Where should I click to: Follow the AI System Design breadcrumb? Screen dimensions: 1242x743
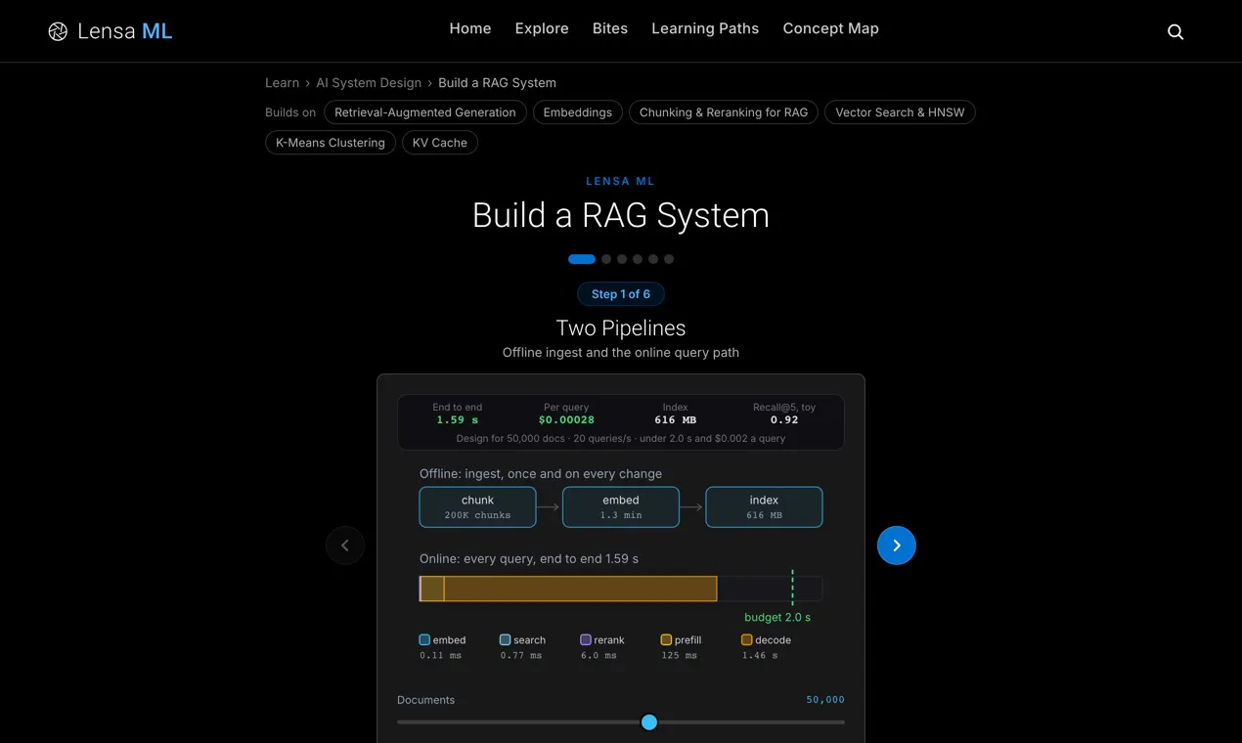(x=369, y=83)
